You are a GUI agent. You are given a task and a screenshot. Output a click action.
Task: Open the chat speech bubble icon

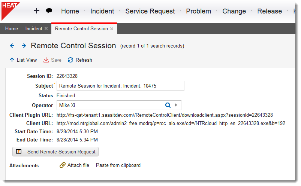tap(49, 11)
